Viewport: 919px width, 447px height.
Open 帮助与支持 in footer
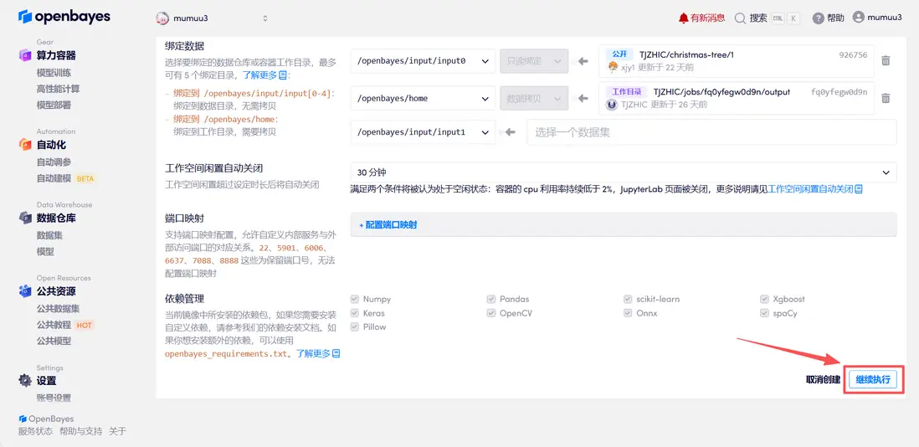[x=81, y=431]
